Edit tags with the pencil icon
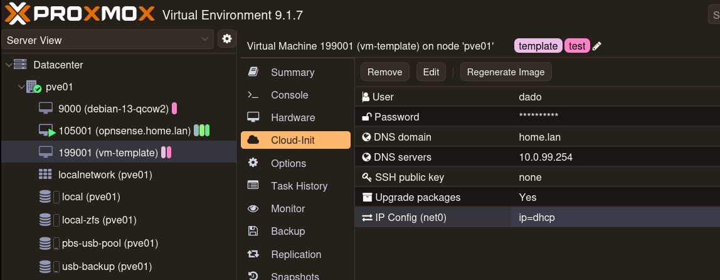This screenshot has width=720, height=280. coord(597,46)
